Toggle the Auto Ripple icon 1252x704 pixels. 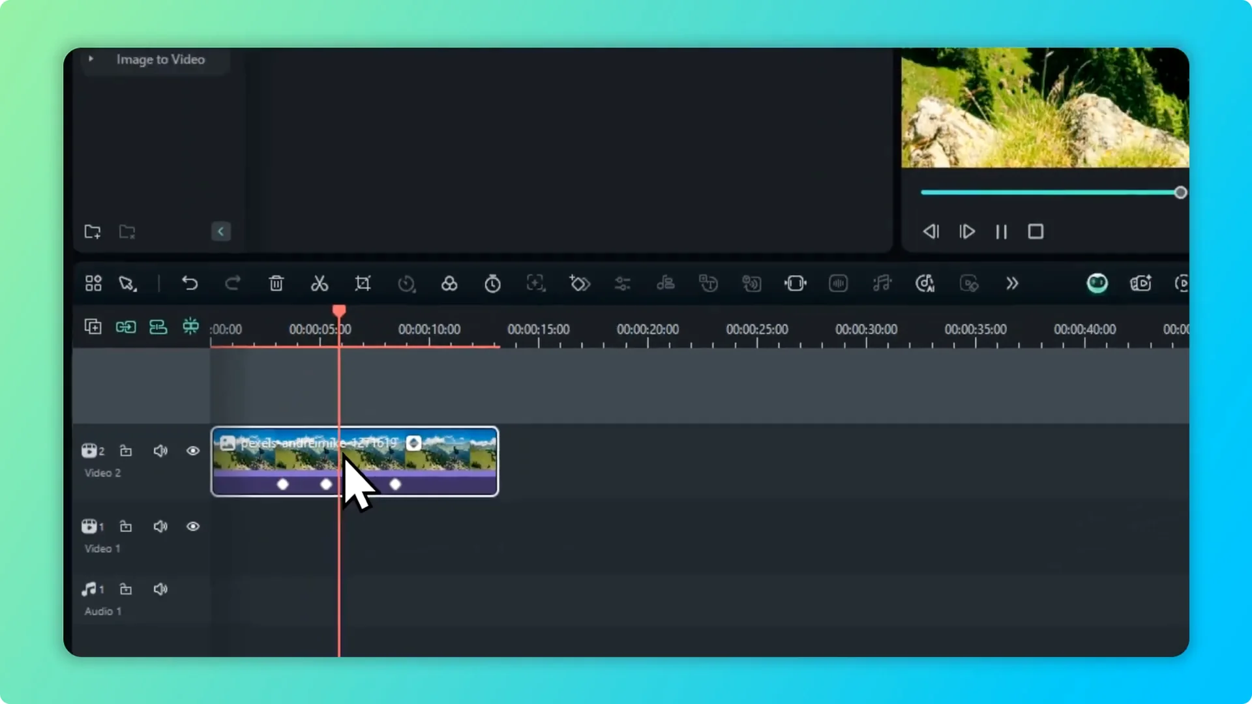158,327
